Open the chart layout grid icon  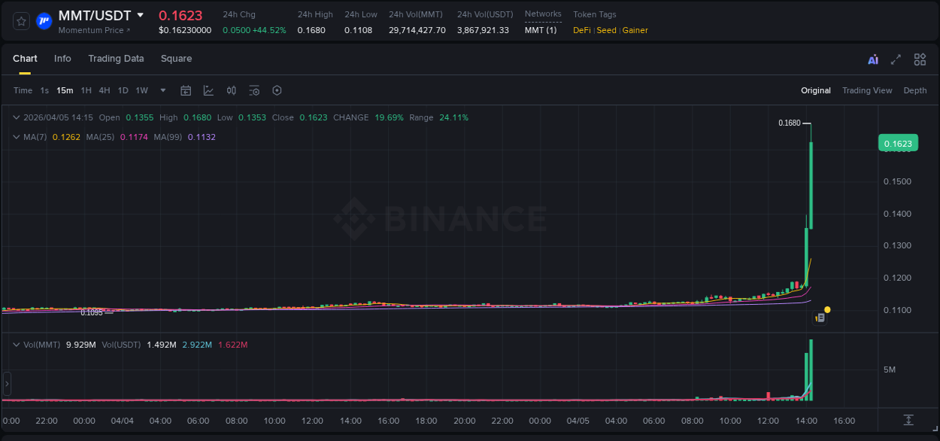coord(920,59)
